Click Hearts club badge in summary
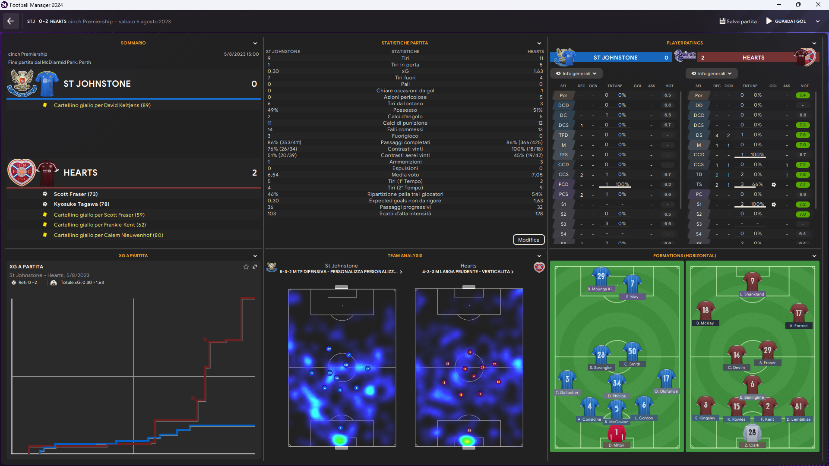829x466 pixels. point(21,172)
